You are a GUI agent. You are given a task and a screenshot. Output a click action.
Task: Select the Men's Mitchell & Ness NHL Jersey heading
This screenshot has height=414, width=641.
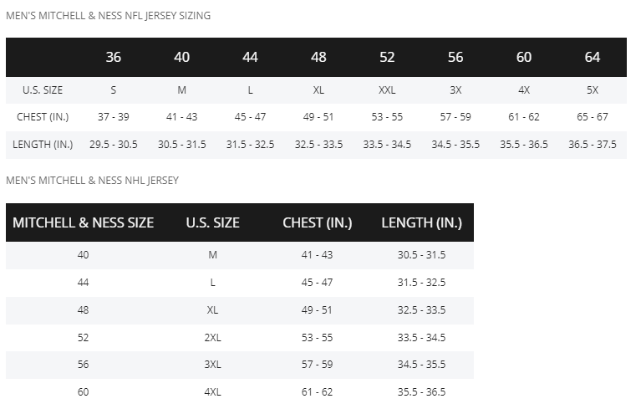[93, 181]
